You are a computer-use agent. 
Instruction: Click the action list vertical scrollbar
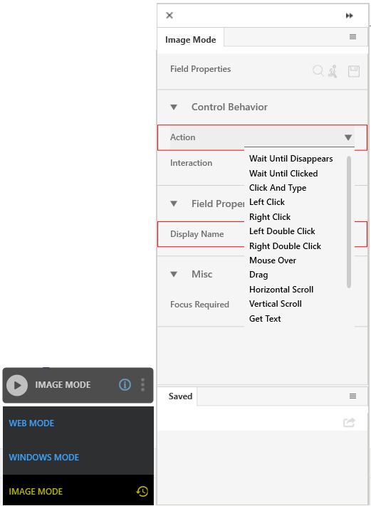[349, 222]
